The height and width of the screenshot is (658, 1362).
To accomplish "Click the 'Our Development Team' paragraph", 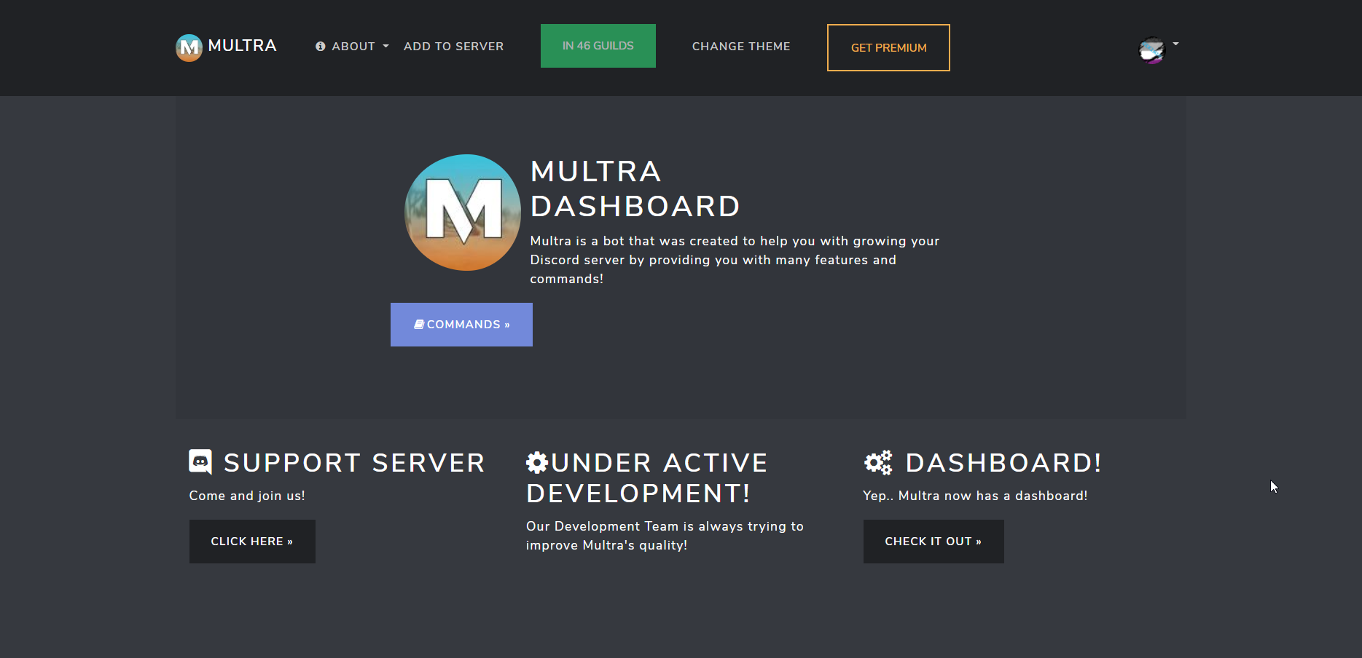I will point(665,536).
